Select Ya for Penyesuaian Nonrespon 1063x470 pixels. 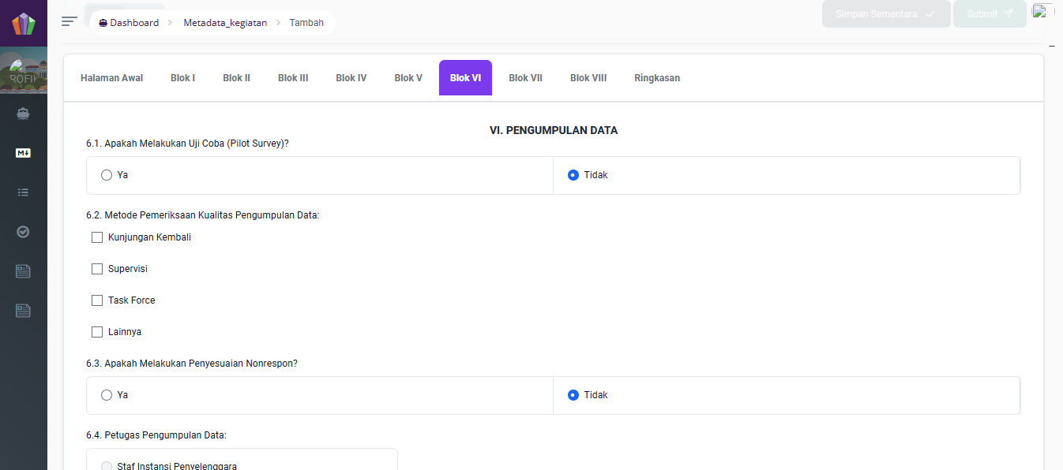click(107, 395)
